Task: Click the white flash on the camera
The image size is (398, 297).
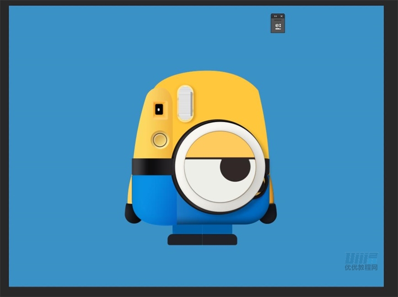Action: (185, 103)
